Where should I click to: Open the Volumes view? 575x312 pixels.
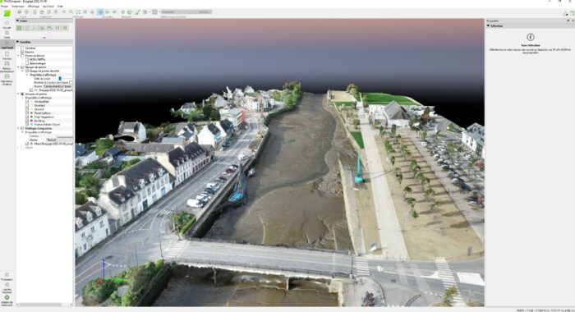[7, 55]
